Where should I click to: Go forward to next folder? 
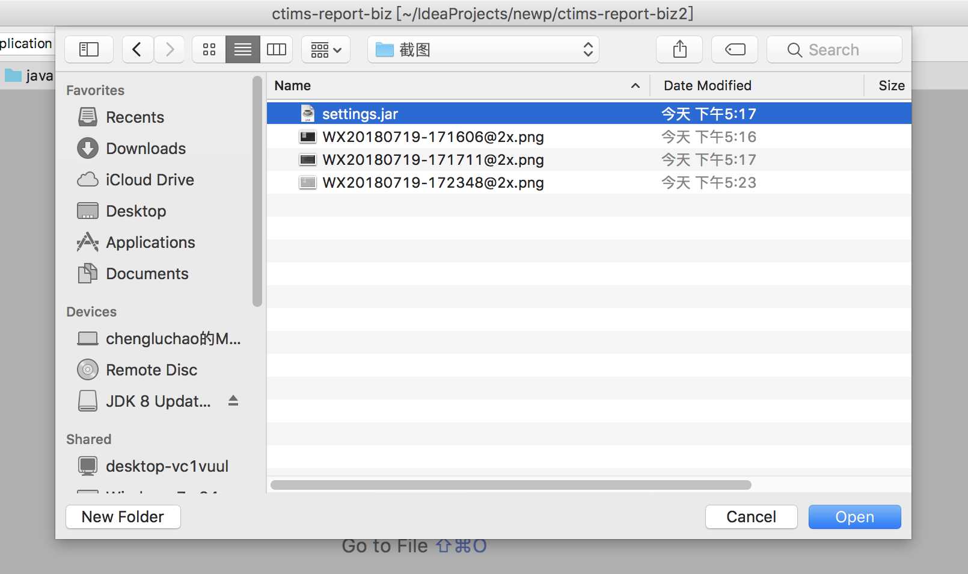pyautogui.click(x=170, y=49)
